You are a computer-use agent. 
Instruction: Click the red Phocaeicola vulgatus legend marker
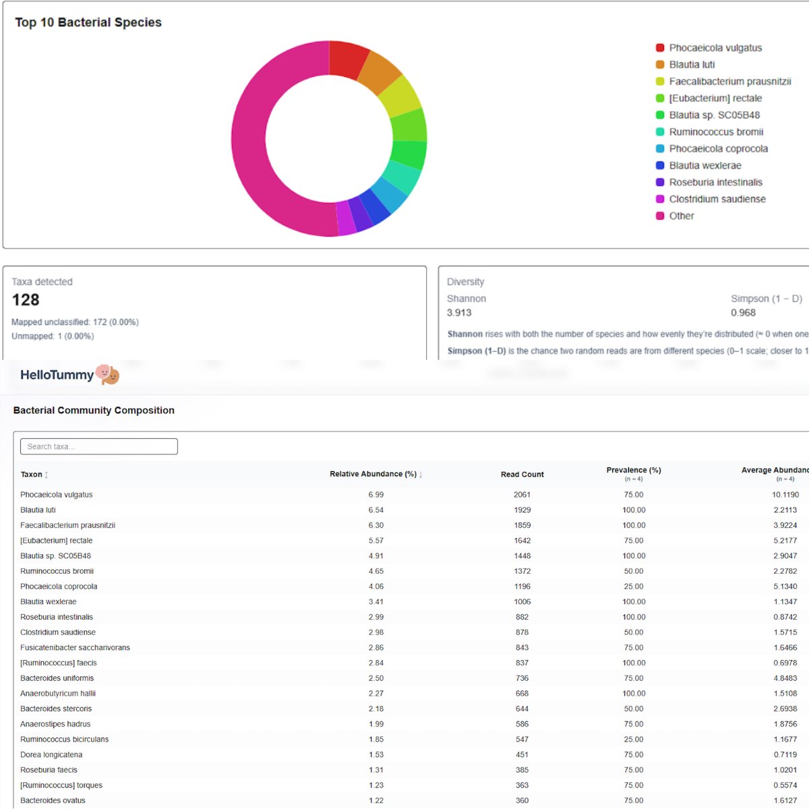coord(660,48)
